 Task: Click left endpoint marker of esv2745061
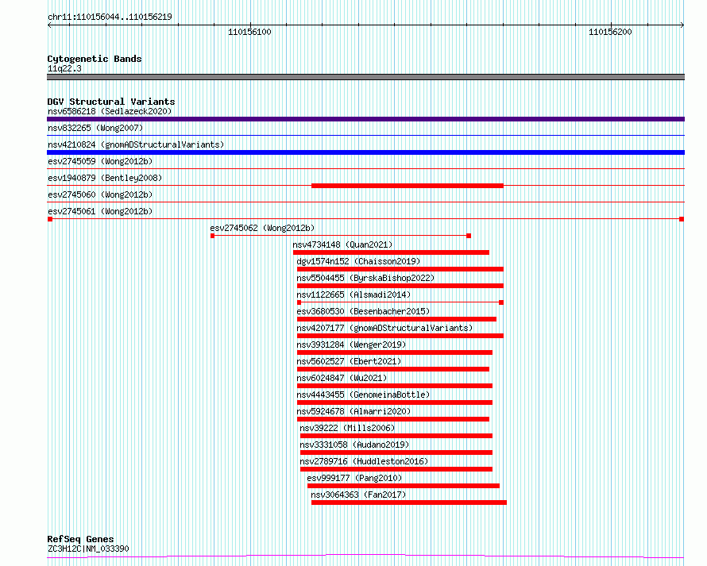pos(50,219)
